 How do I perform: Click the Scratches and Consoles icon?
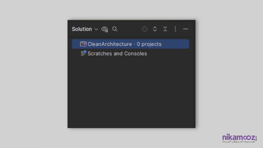[83, 53]
